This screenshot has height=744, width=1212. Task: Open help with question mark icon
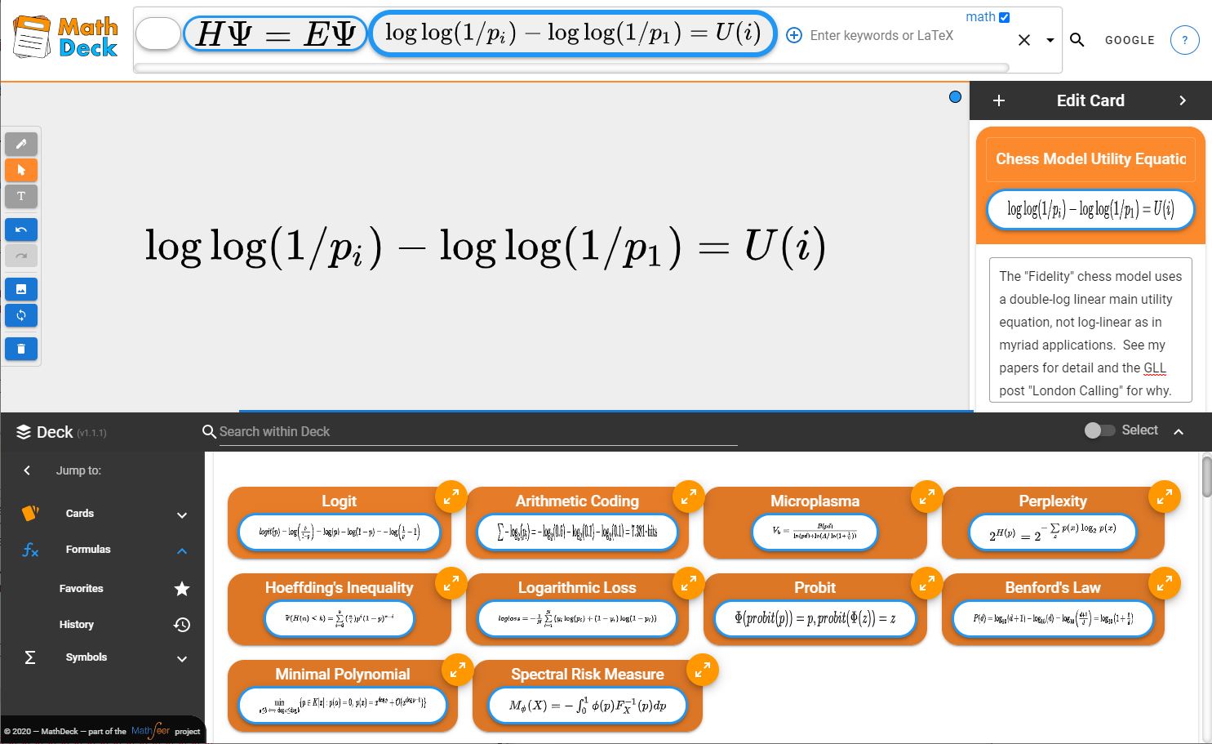click(x=1184, y=40)
